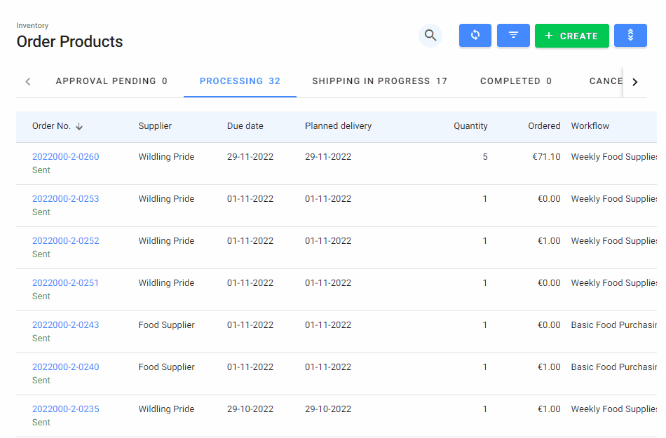Open the search magnifier icon
Viewport: 666px width, 438px height.
(x=430, y=36)
